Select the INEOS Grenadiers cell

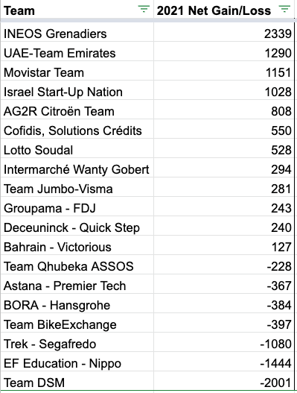click(x=77, y=32)
